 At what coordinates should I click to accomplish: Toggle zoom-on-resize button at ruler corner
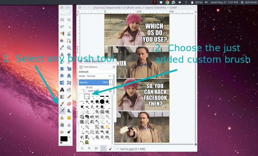click(195, 12)
